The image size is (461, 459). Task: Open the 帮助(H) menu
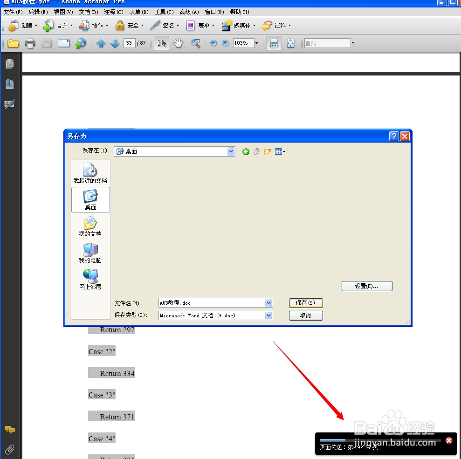tap(240, 12)
